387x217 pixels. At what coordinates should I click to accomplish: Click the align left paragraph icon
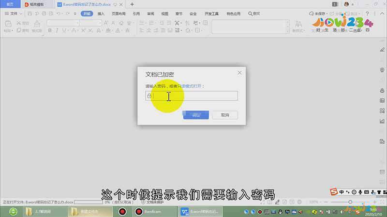click(141, 30)
